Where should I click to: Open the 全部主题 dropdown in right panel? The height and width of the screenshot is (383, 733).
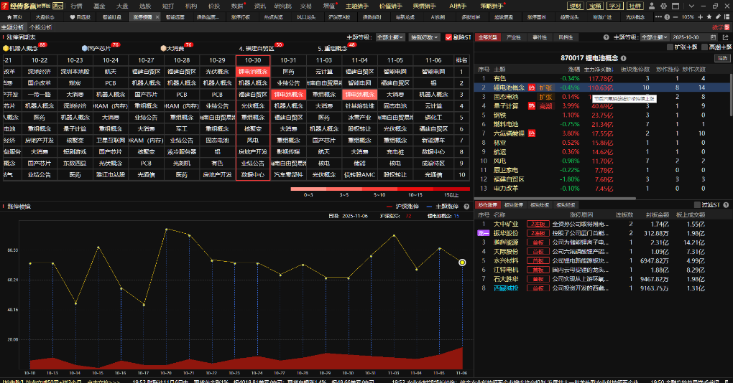click(655, 37)
